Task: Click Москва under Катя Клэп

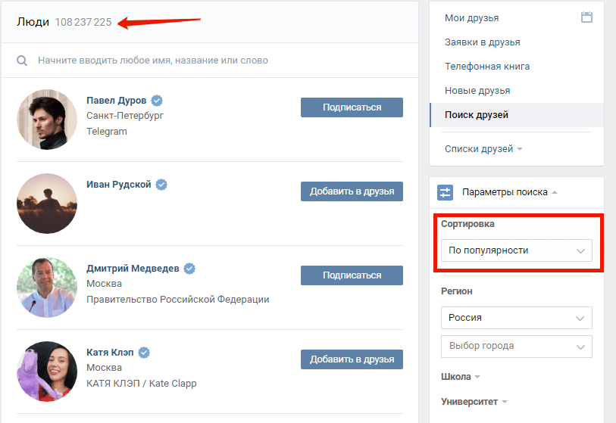Action: 104,368
